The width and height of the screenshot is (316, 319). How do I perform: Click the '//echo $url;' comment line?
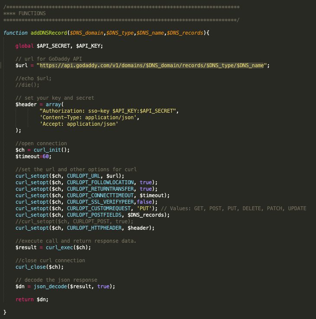point(33,78)
